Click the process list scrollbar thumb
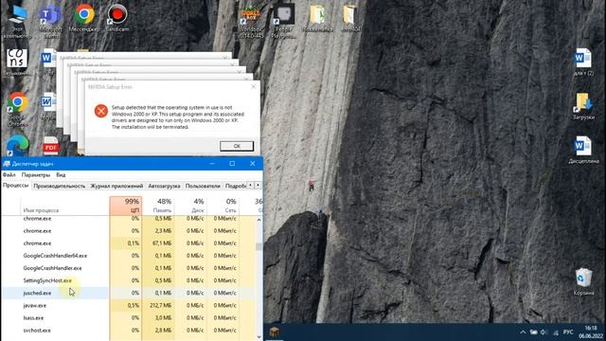 258,246
